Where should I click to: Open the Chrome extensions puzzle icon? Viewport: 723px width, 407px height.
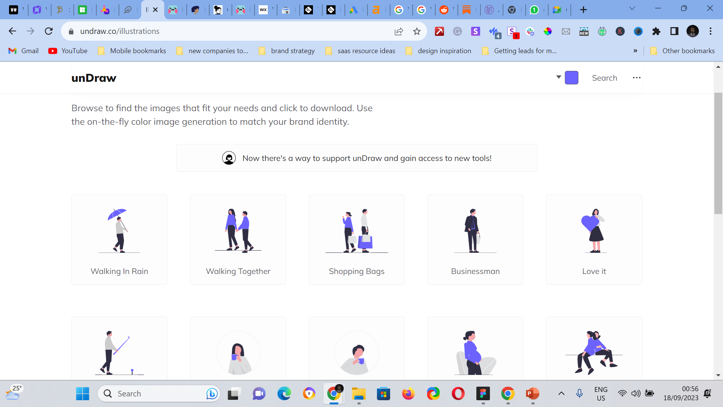point(656,31)
